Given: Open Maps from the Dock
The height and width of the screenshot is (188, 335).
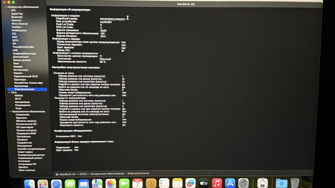Looking at the screenshot, I should 97,184.
